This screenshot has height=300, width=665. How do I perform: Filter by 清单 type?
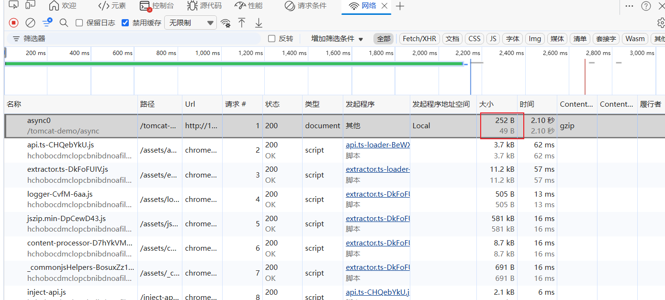[x=580, y=39]
